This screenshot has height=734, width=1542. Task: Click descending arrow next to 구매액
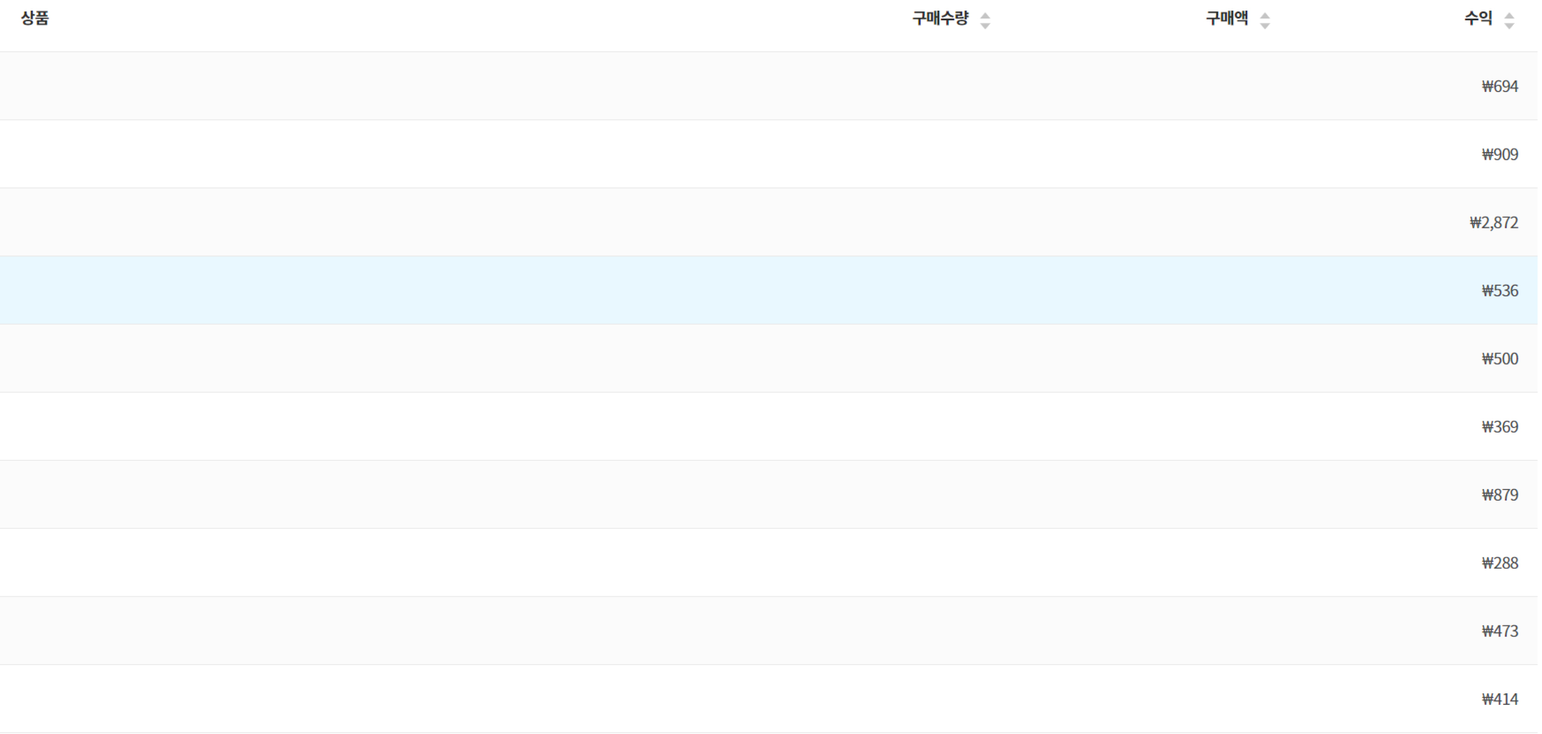click(x=1264, y=26)
